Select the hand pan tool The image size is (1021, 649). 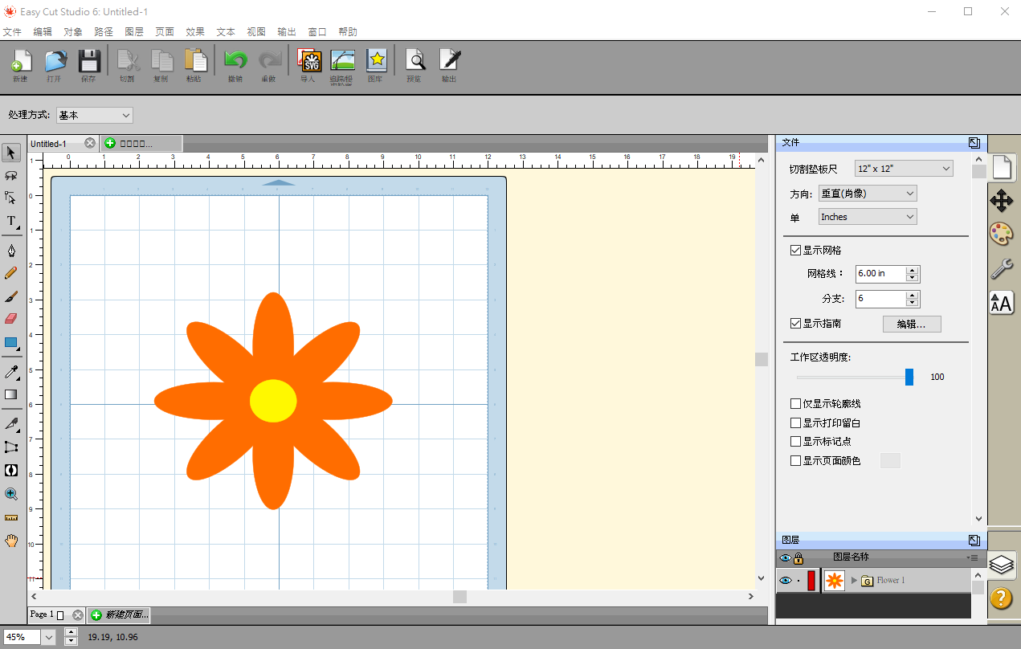click(x=11, y=541)
